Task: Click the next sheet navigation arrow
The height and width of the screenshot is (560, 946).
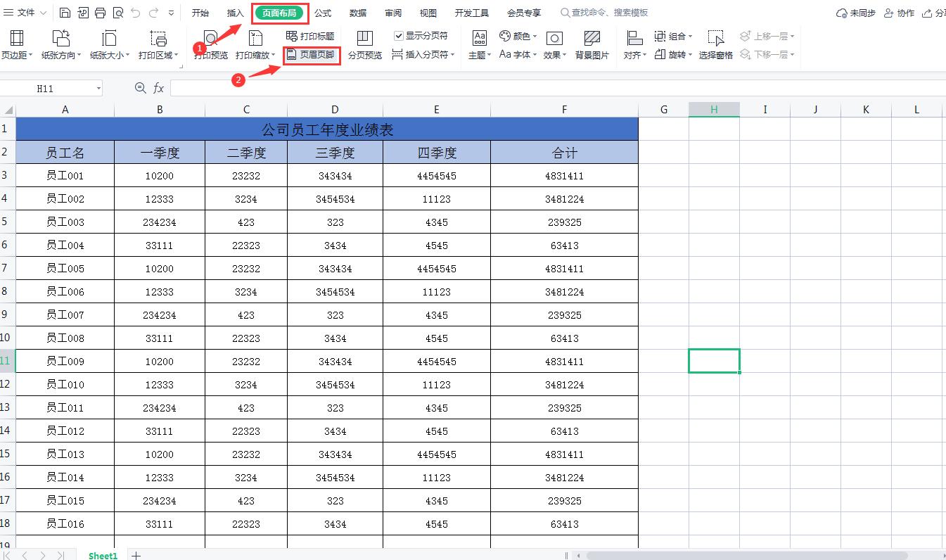Action: pyautogui.click(x=43, y=555)
